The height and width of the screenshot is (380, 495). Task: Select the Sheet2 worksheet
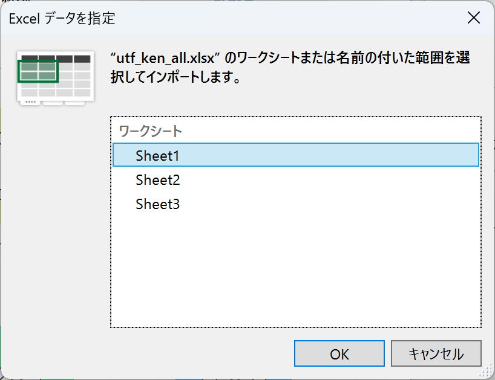click(x=158, y=180)
